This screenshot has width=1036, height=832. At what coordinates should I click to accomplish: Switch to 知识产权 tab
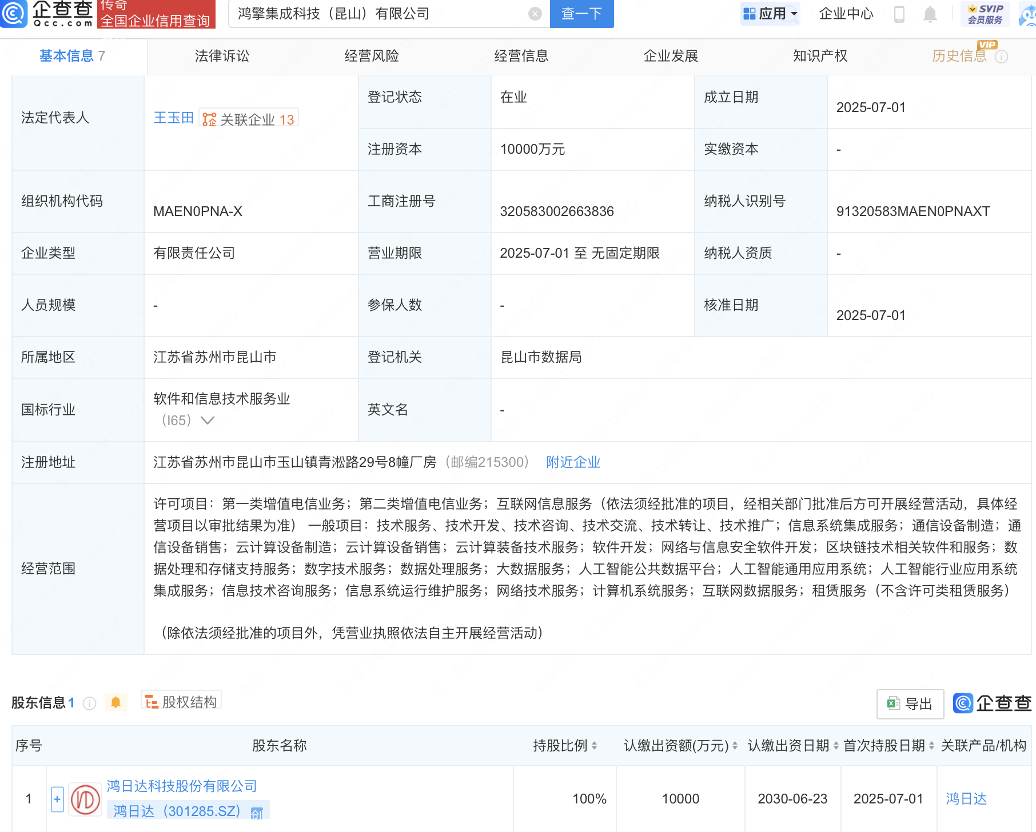point(820,56)
